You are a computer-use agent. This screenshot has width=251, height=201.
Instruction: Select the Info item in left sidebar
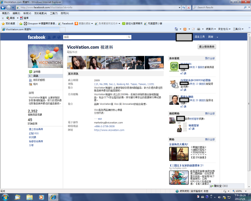click(45, 76)
